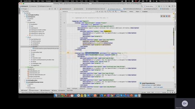Open the Event Log tool window

[170, 91]
